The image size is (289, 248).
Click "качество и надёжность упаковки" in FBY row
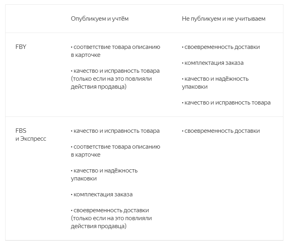(x=215, y=79)
